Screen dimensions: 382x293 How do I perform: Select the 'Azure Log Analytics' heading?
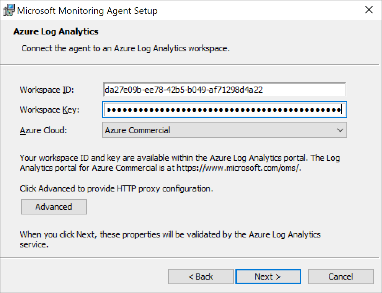pos(56,32)
